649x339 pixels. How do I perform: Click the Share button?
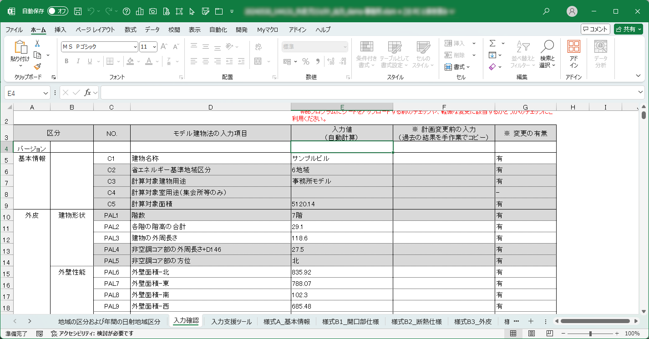[x=629, y=29]
